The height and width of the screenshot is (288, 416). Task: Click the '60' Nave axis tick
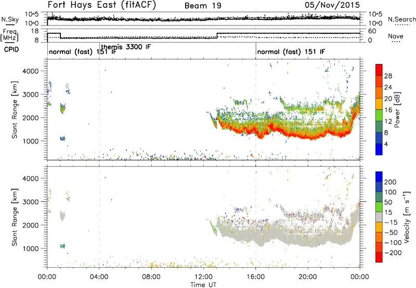pos(372,31)
